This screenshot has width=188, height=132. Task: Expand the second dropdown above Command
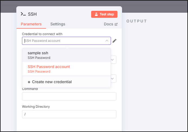click(112, 79)
